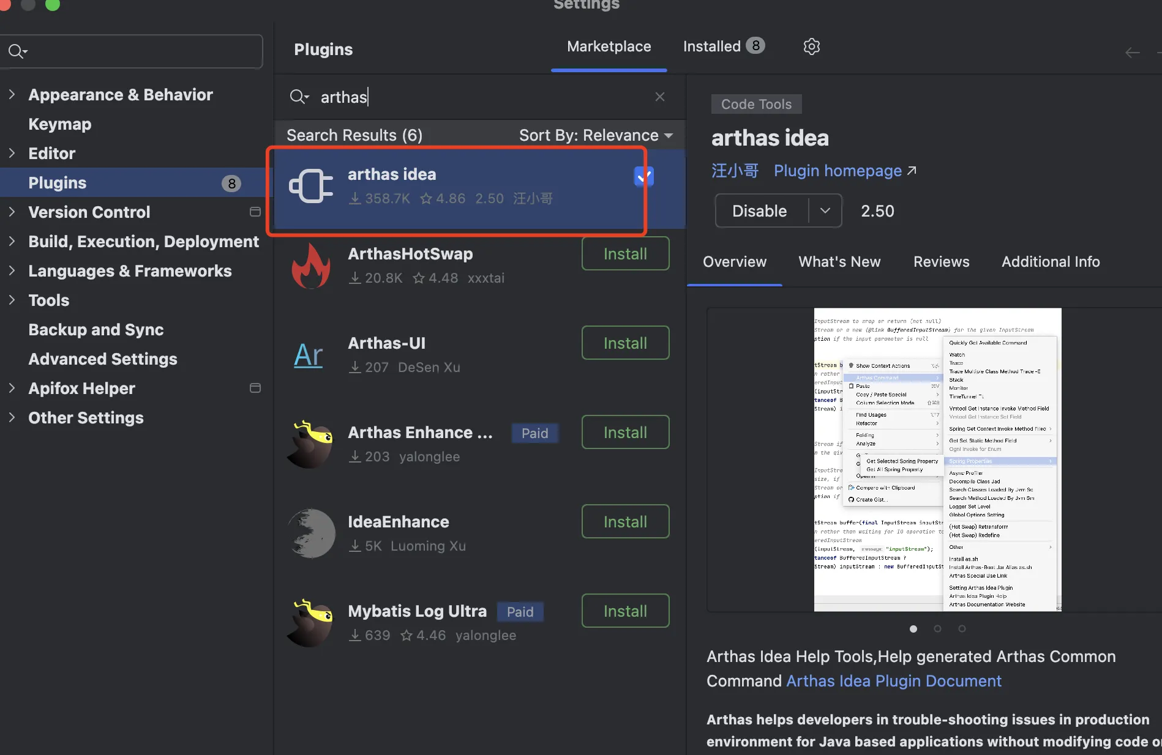Expand Build, Execution, Deployment group
This screenshot has width=1162, height=755.
12,241
